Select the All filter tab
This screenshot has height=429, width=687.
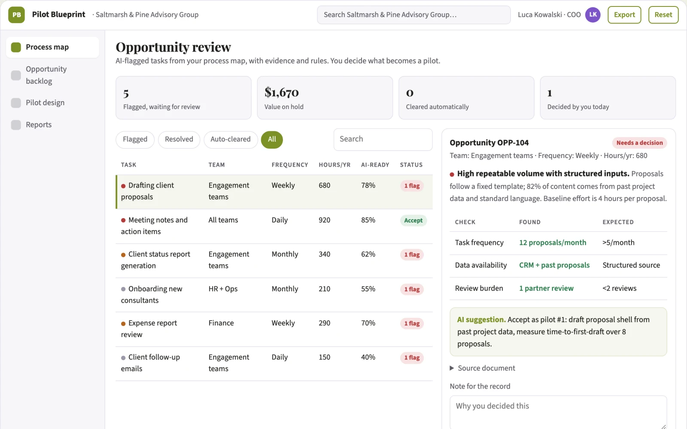click(x=272, y=140)
